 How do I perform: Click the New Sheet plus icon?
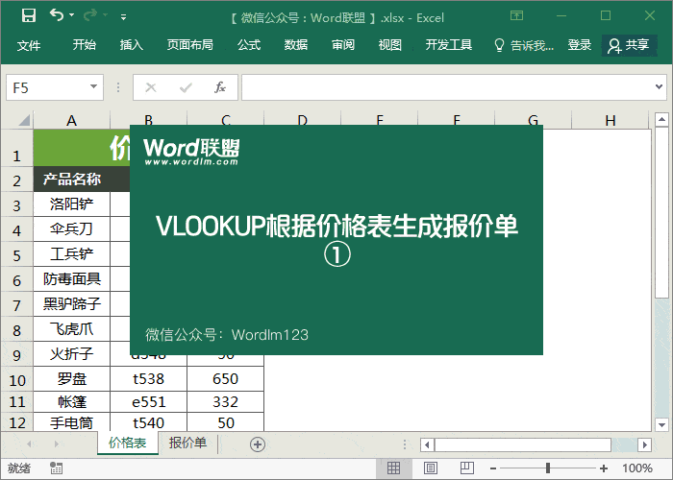point(258,444)
